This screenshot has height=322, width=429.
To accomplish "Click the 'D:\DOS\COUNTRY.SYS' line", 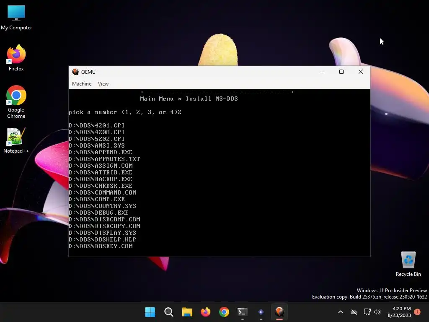I will 102,206.
